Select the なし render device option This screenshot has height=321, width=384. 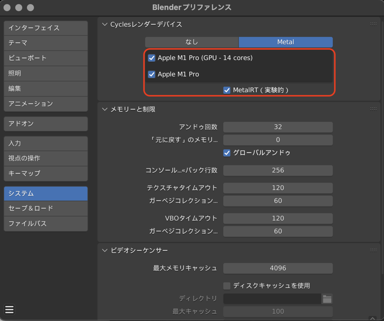coord(192,42)
